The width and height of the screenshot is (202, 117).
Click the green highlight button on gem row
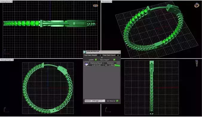117,66
